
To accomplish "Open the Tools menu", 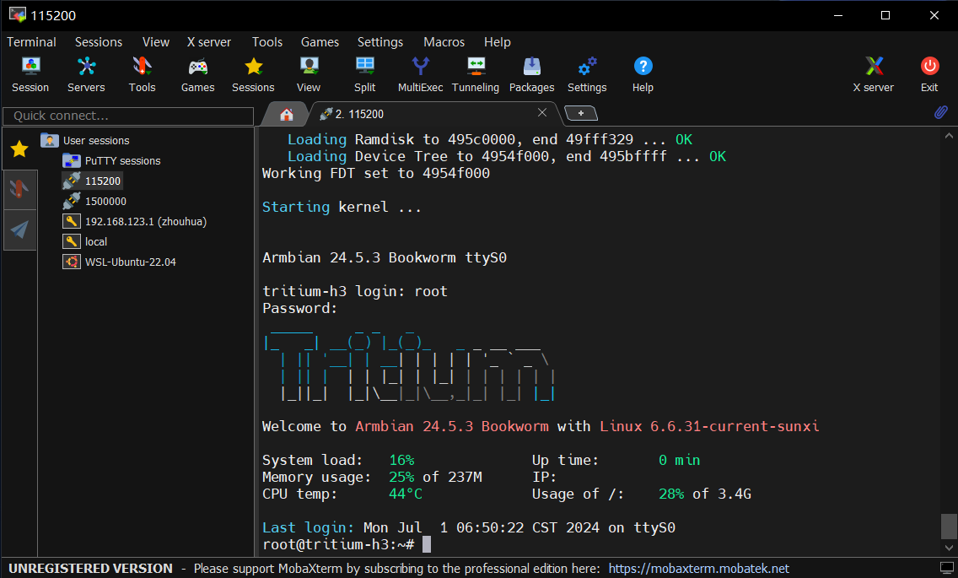I will [267, 42].
